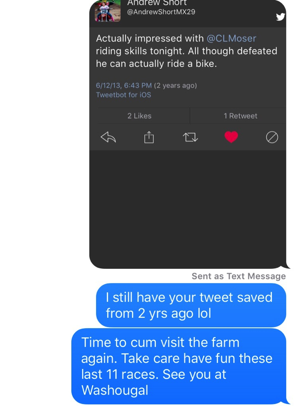The image size is (299, 406).
Task: Open the @CLMoser mention
Action: click(x=231, y=38)
